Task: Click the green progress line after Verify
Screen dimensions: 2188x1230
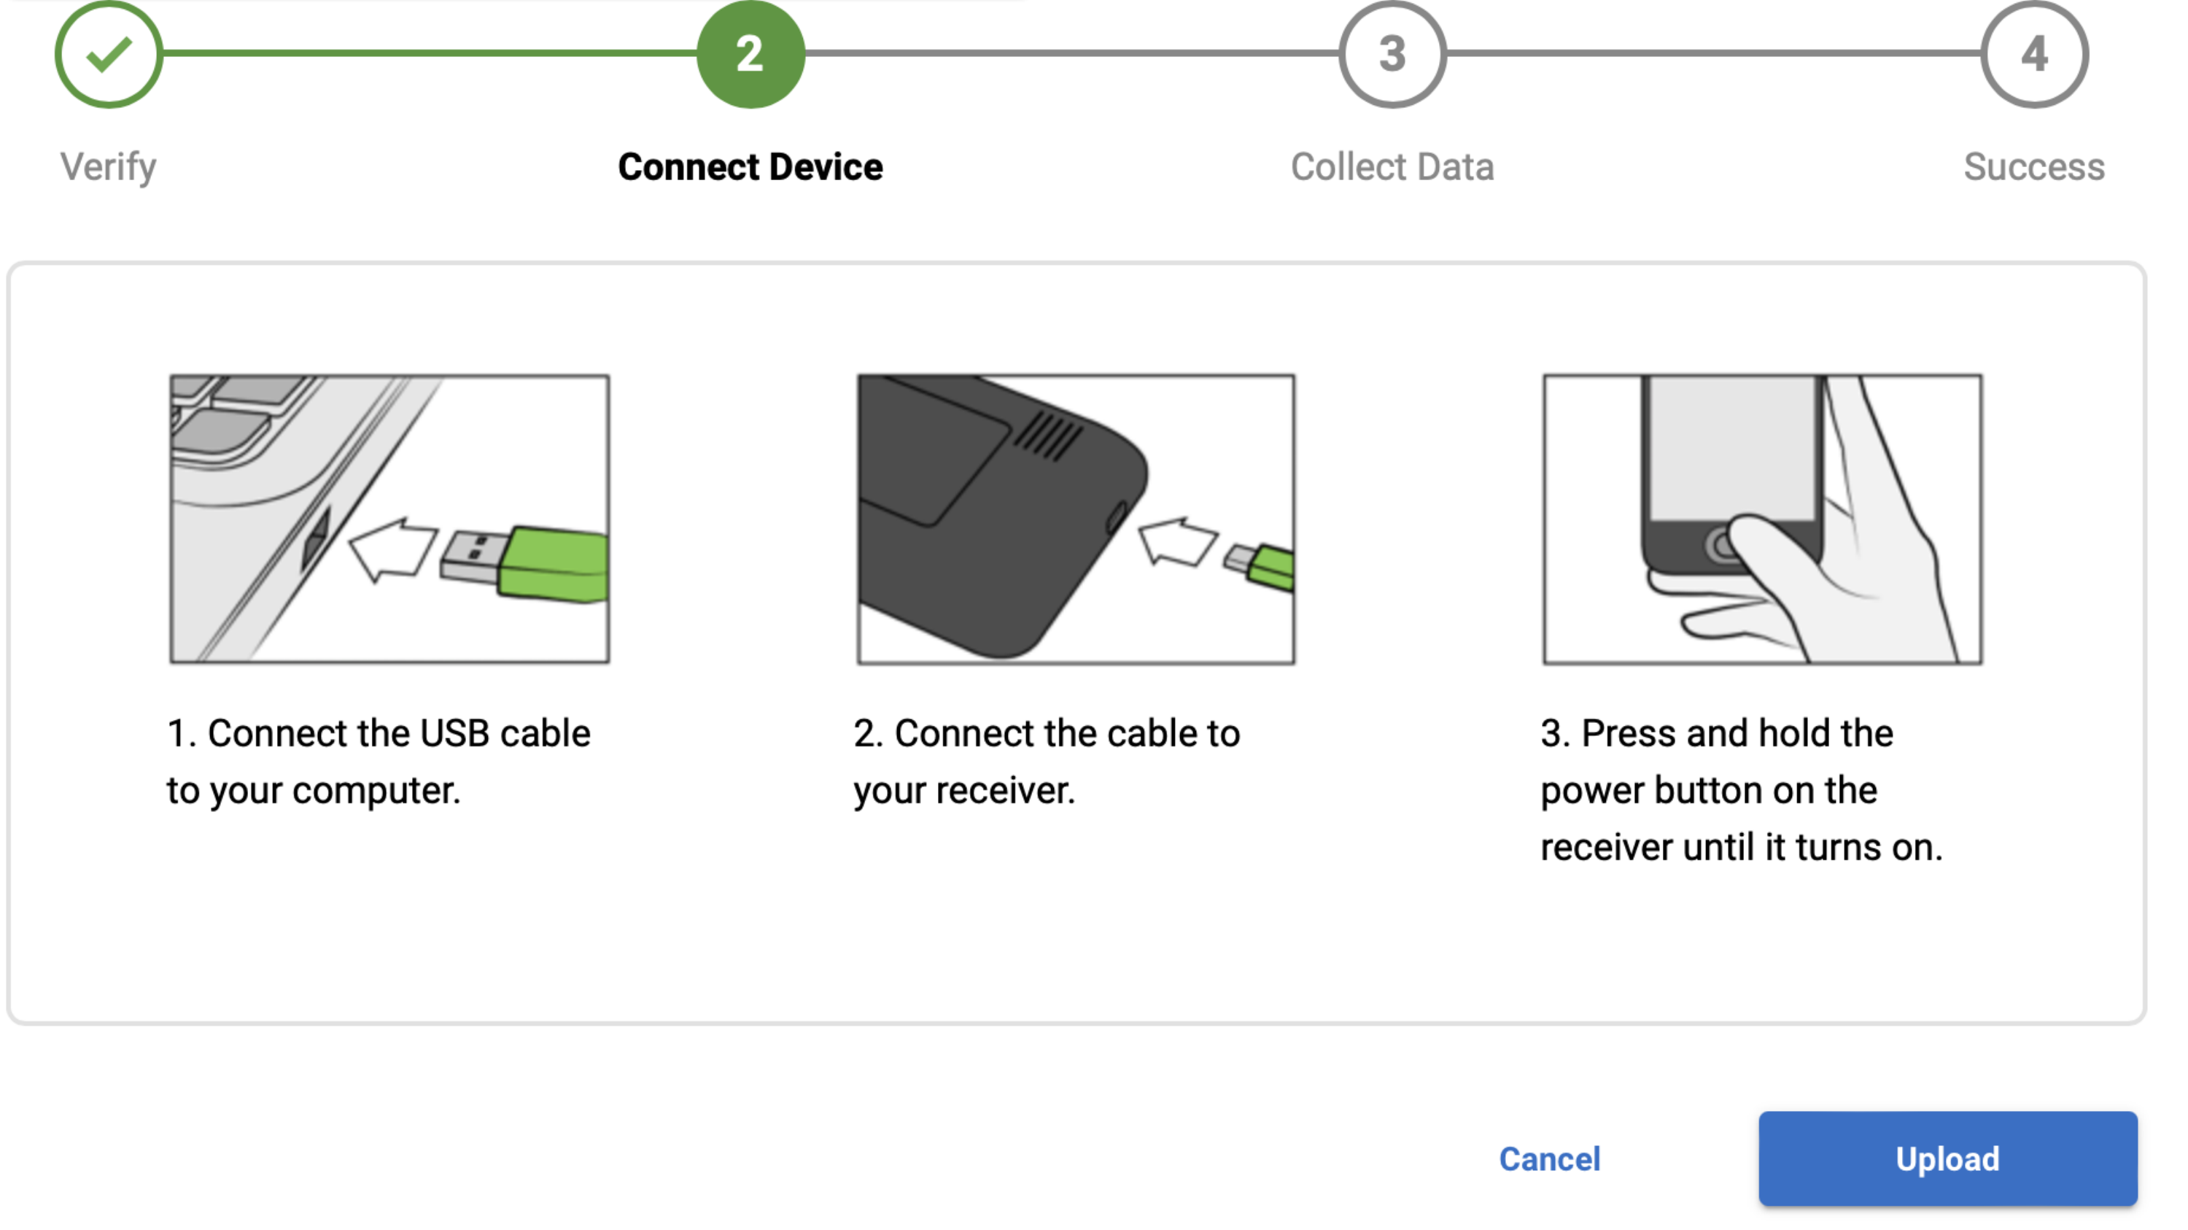Action: coord(429,53)
